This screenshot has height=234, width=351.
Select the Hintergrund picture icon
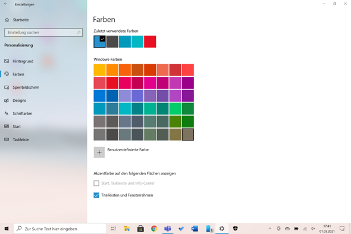point(7,61)
